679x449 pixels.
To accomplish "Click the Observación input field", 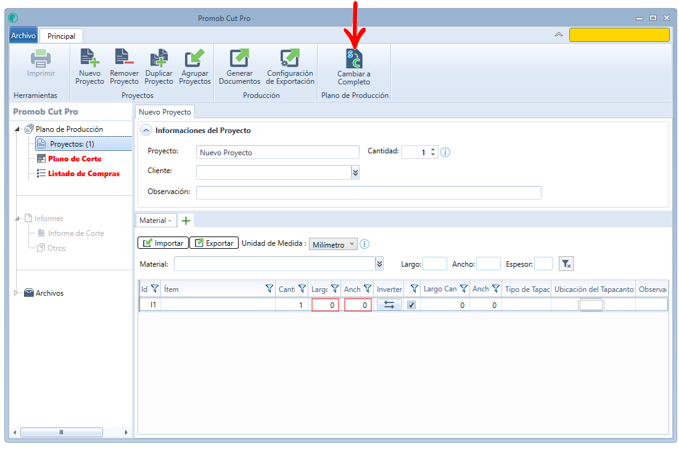I will (x=369, y=193).
